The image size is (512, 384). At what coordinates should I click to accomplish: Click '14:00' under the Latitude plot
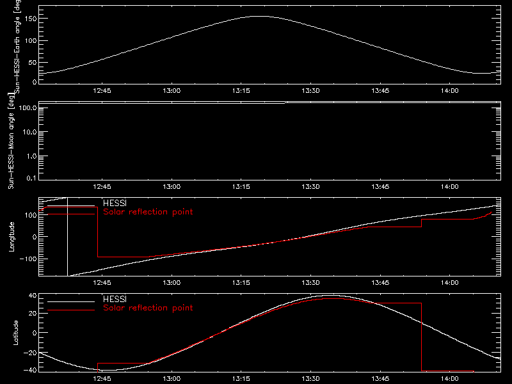(x=450, y=379)
